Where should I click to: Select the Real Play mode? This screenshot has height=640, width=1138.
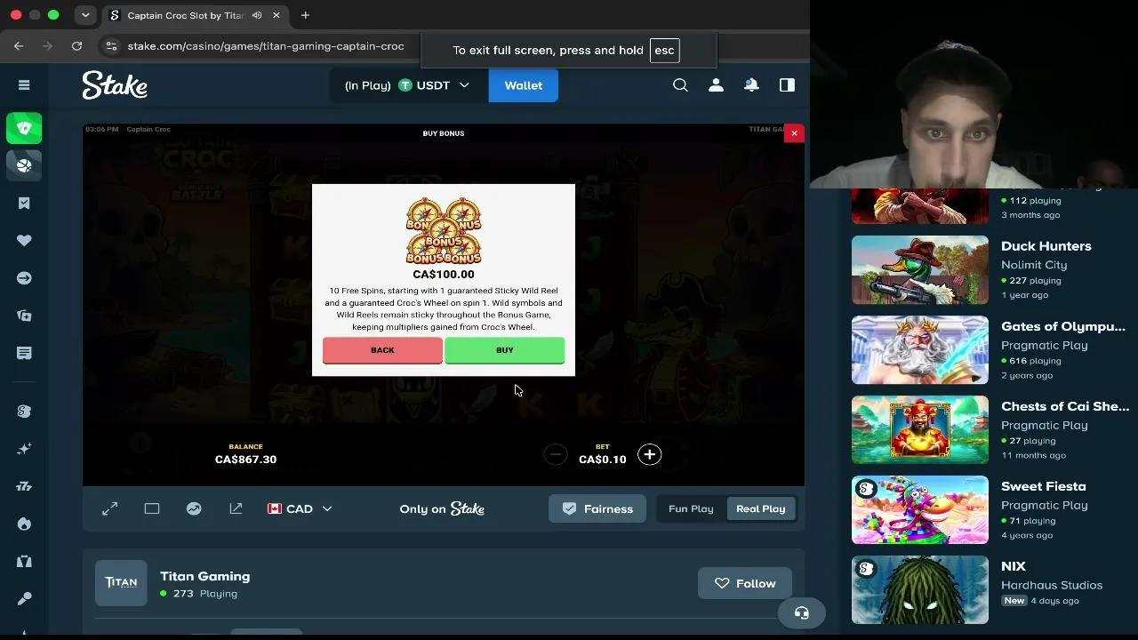pyautogui.click(x=761, y=508)
